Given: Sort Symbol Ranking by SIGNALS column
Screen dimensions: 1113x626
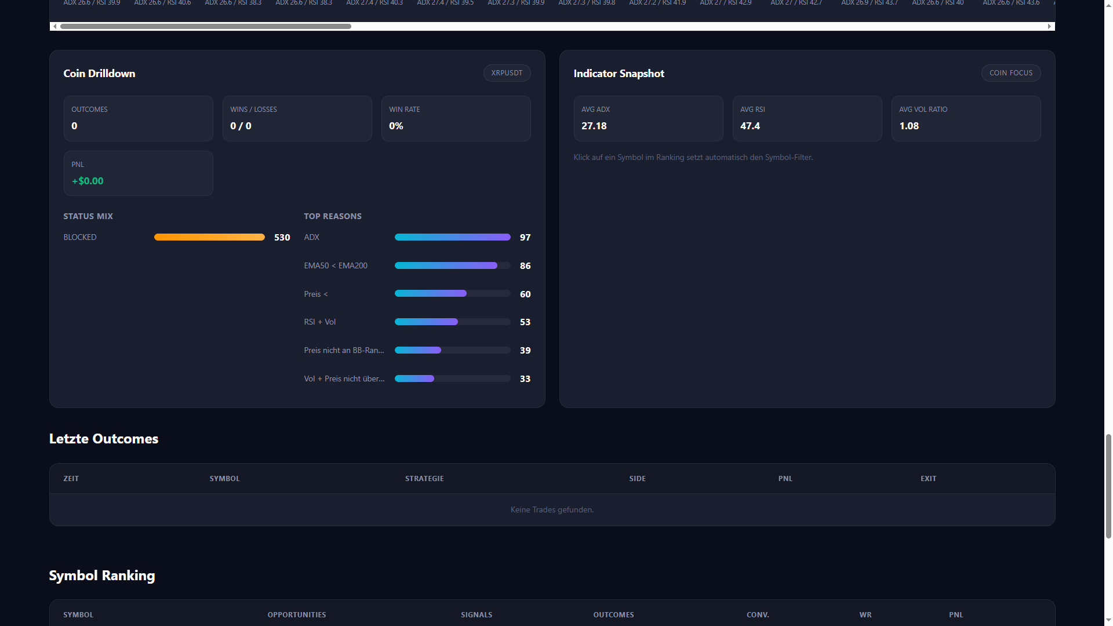Looking at the screenshot, I should (x=477, y=614).
